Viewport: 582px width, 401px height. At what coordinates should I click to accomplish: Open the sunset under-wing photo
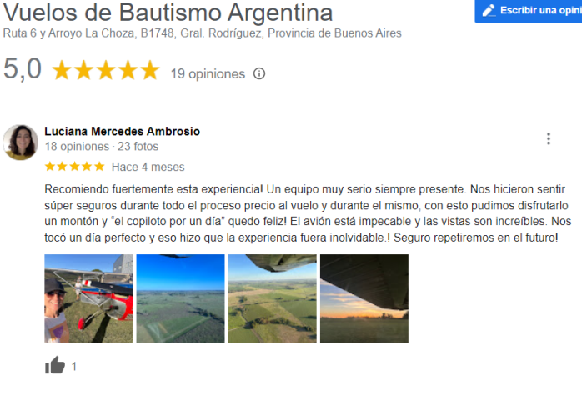pos(364,298)
